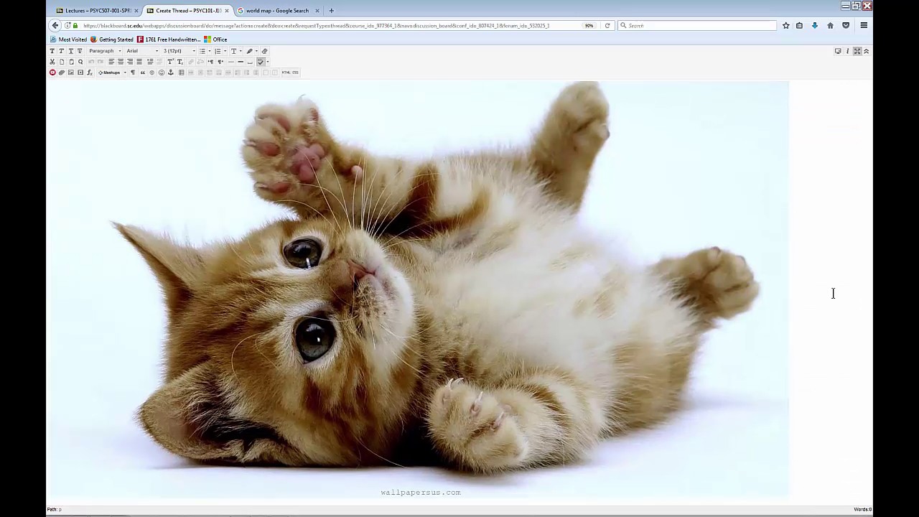Open 1761 Free Handwritten bookmark

pyautogui.click(x=169, y=39)
